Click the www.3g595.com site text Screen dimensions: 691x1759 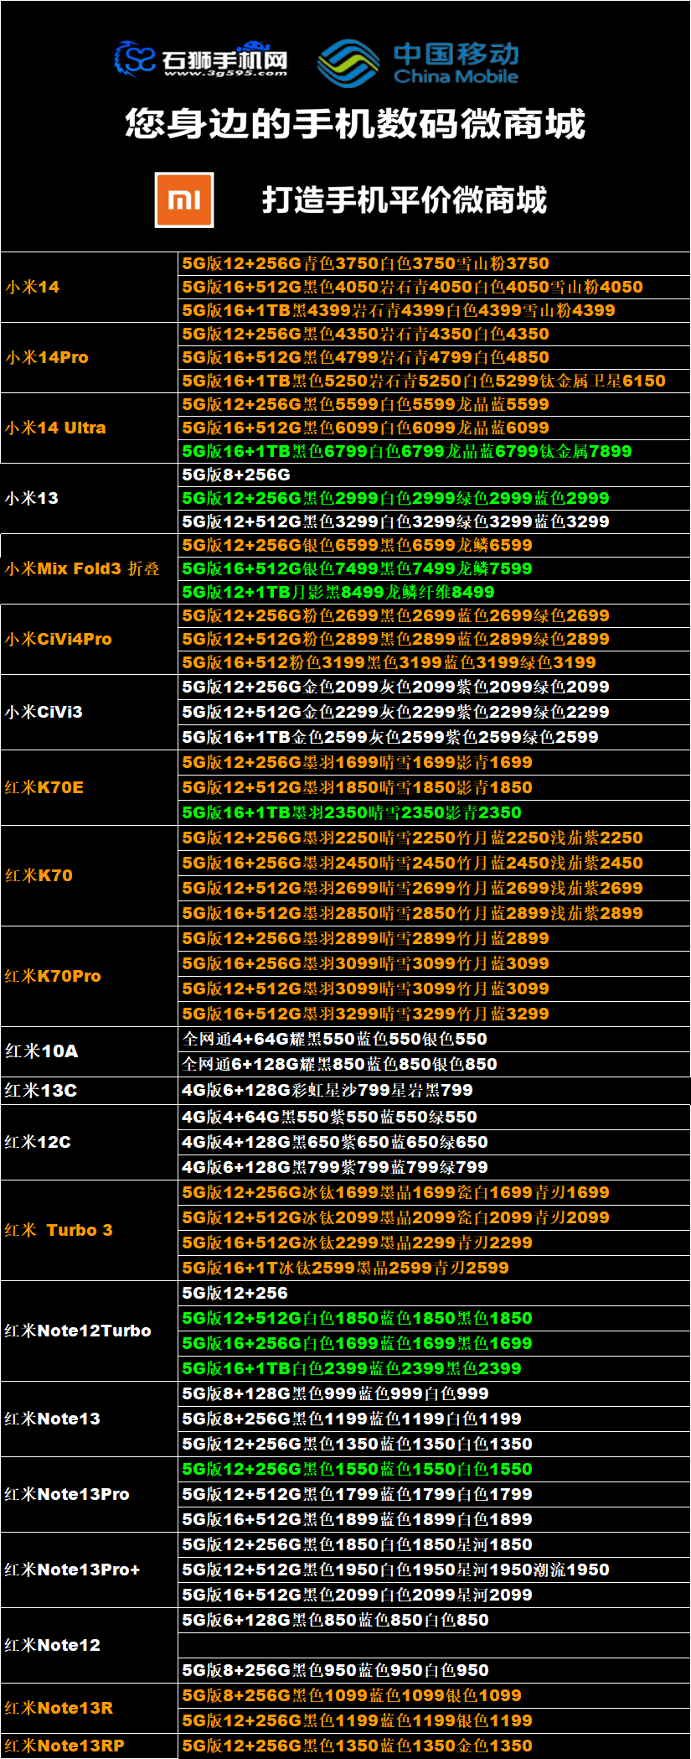[x=226, y=73]
